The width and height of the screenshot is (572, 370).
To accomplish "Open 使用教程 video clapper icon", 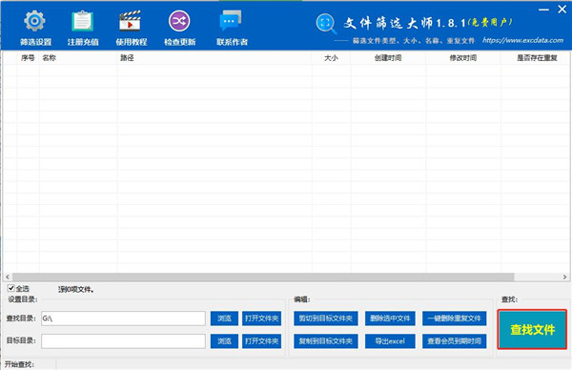I will point(131,21).
